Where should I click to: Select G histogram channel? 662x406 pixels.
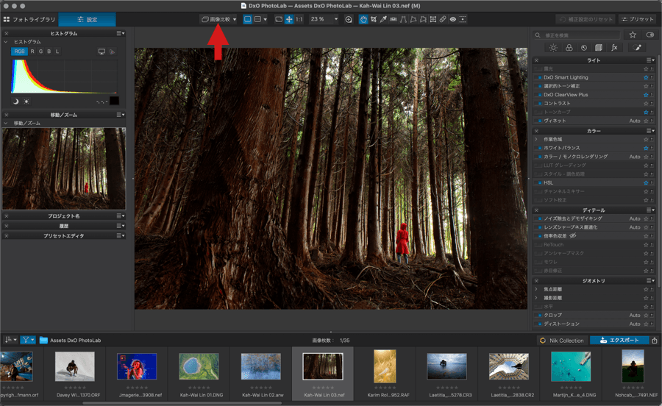pyautogui.click(x=41, y=51)
